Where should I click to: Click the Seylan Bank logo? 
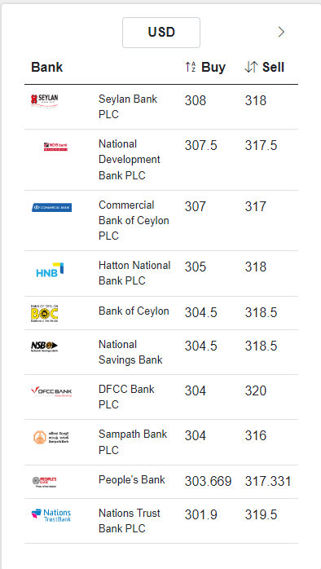tap(44, 100)
